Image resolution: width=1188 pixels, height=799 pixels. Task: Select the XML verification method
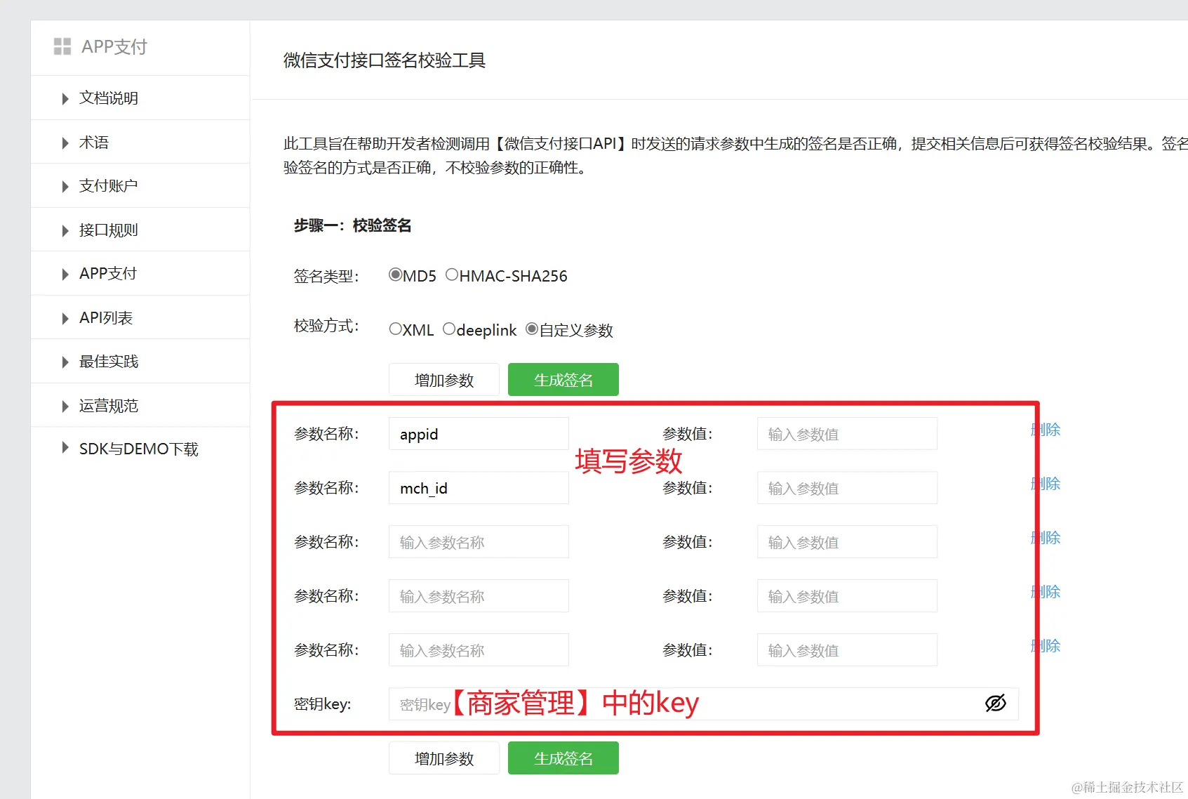[x=395, y=329]
